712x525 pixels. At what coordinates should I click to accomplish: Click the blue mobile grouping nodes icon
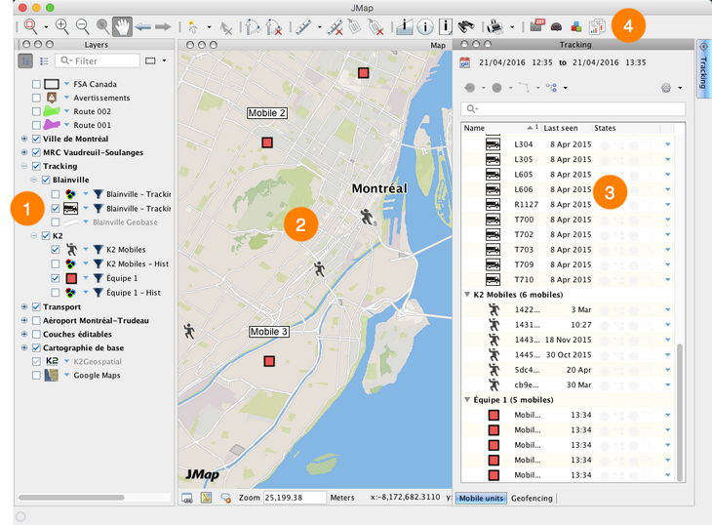(x=552, y=88)
